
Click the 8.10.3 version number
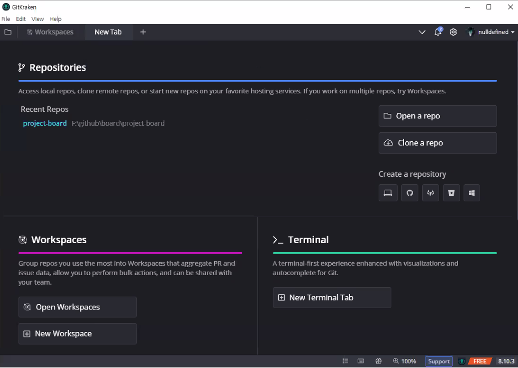506,361
